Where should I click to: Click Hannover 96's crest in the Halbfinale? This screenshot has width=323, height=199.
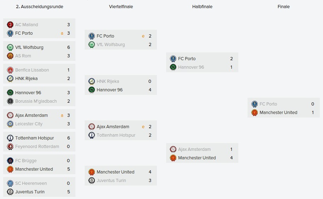(173, 67)
